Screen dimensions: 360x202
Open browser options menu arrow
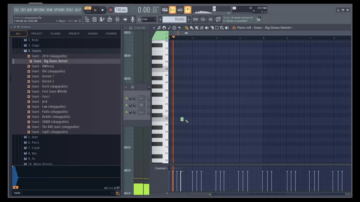pyautogui.click(x=11, y=27)
